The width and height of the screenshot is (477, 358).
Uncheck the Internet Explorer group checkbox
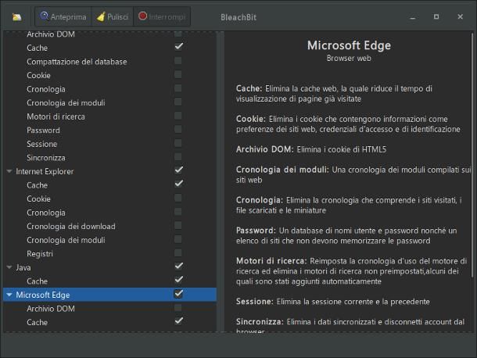coord(178,170)
